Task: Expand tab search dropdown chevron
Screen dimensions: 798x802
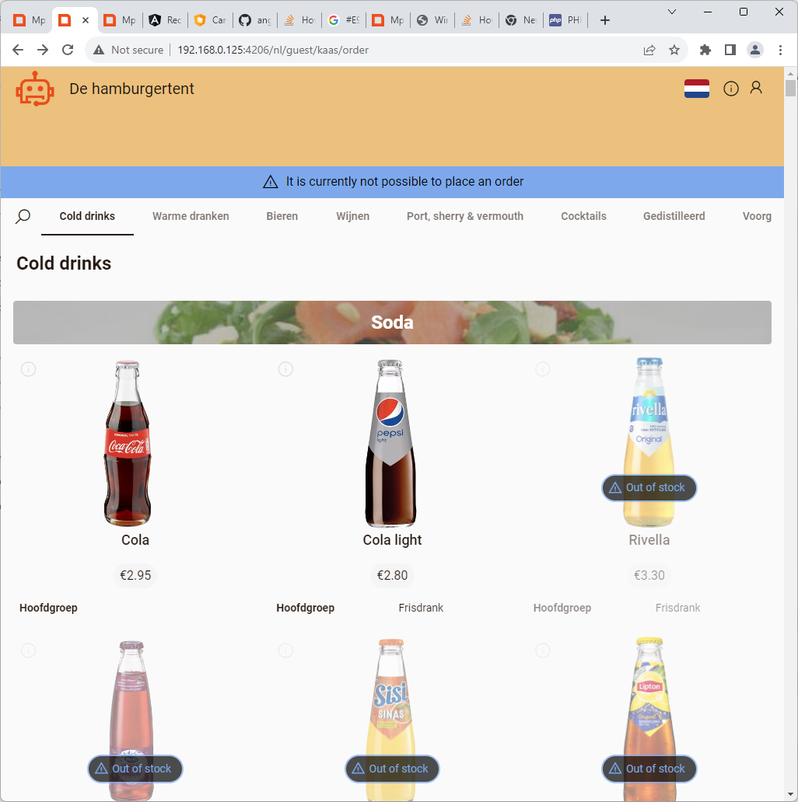Action: (x=672, y=12)
